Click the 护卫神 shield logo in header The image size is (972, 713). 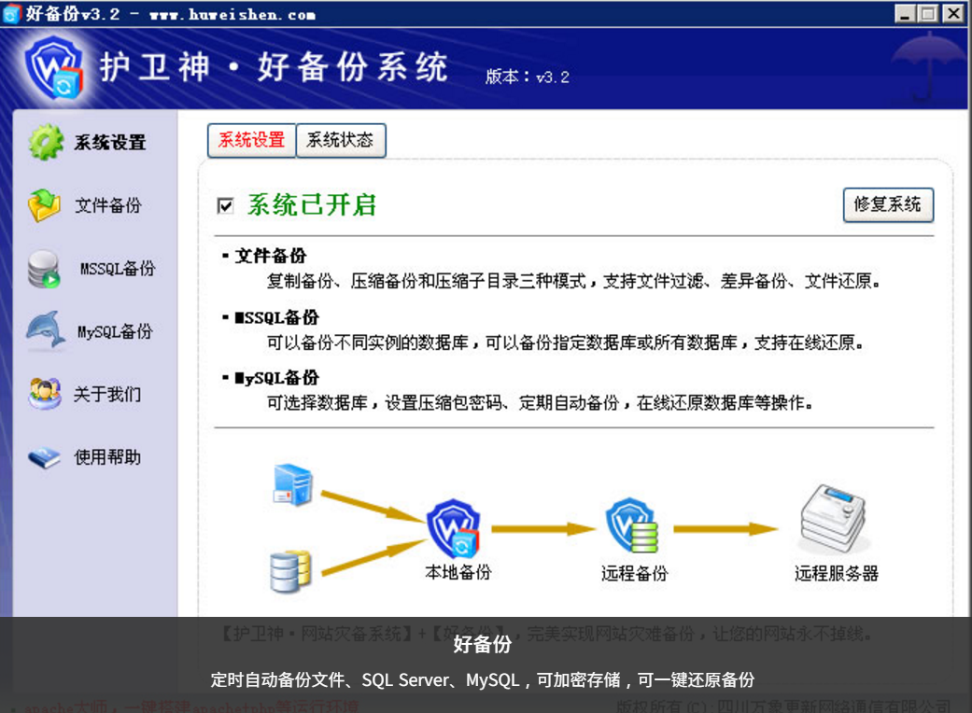tap(53, 67)
